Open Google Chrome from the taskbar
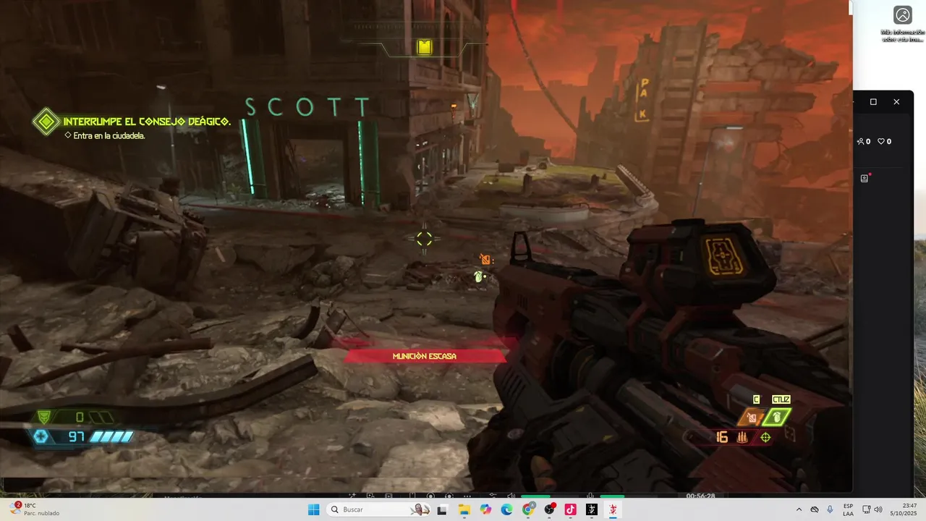 coord(528,509)
